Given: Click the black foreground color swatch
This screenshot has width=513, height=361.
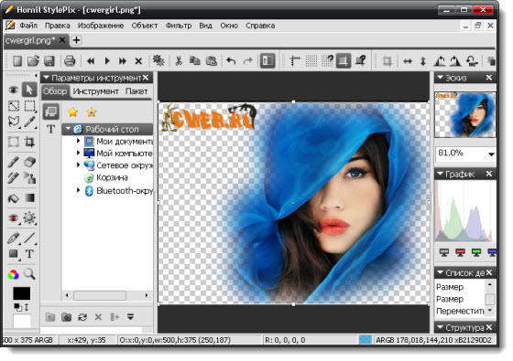Looking at the screenshot, I should (22, 293).
